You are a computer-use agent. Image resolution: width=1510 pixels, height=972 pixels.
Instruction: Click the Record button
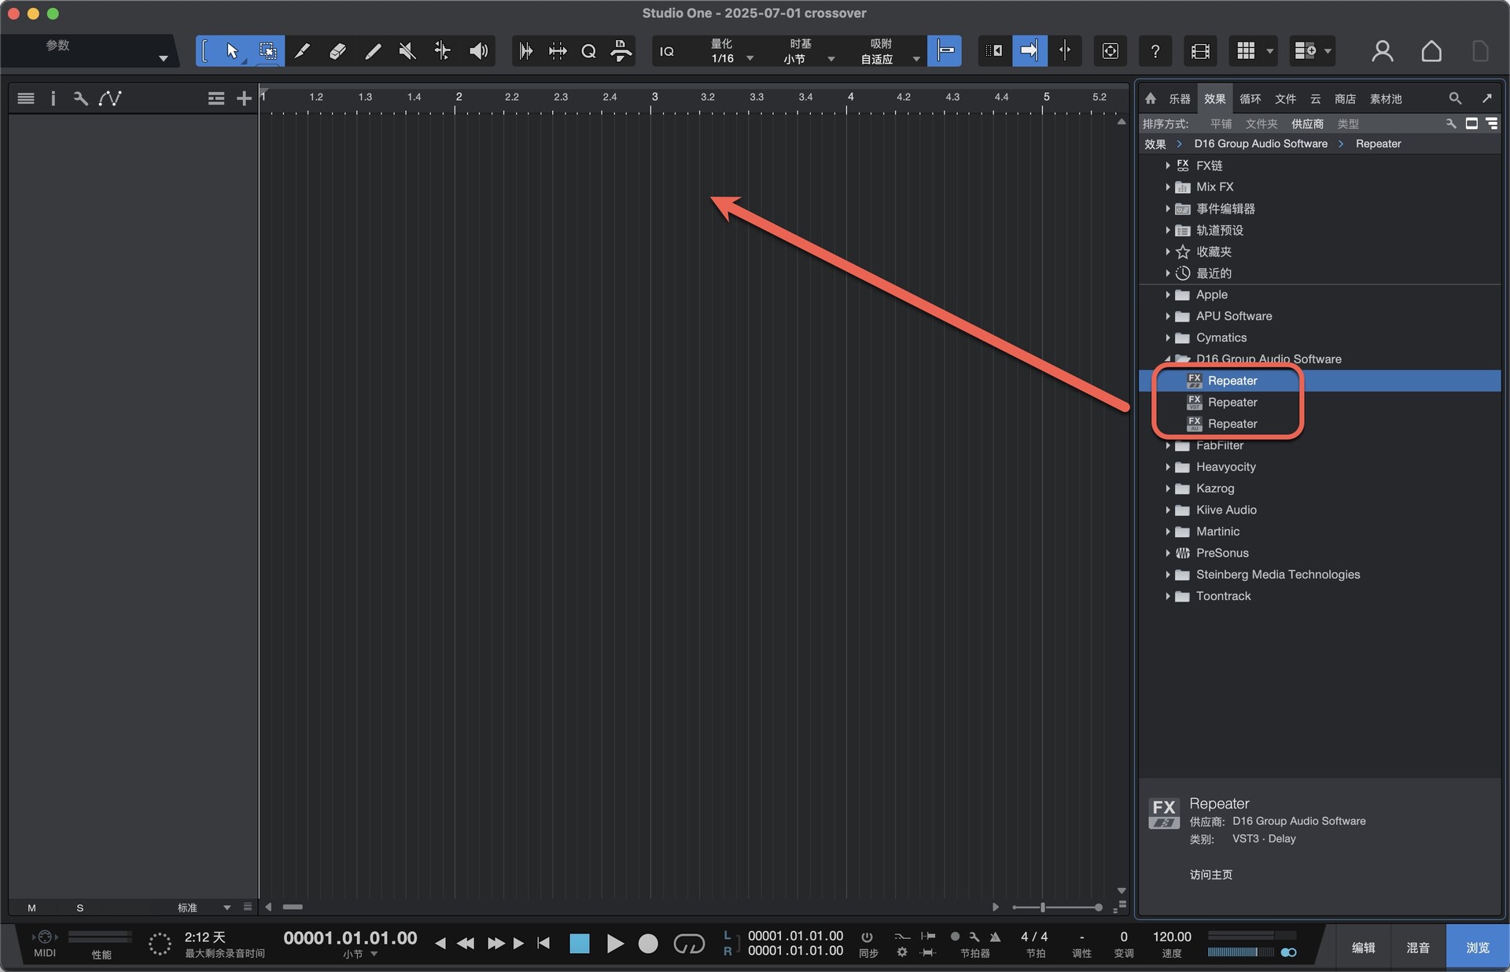(648, 943)
